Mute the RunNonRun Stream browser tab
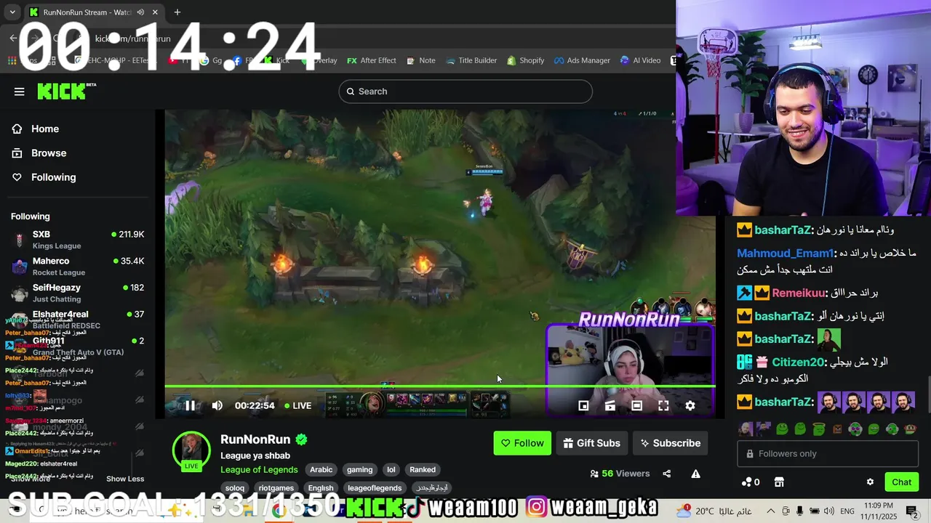The image size is (931, 523). tap(140, 12)
